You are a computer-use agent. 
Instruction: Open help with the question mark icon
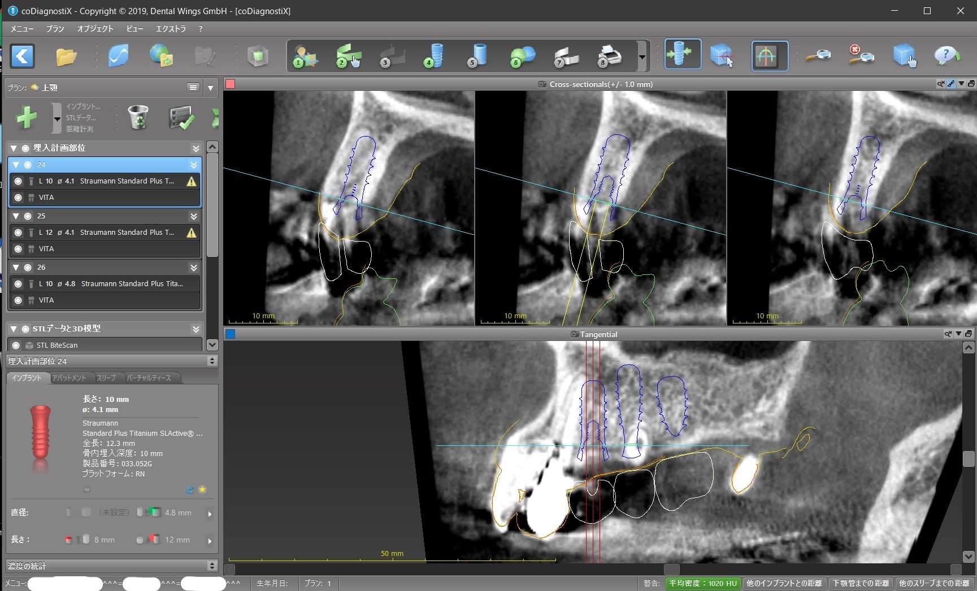(948, 55)
